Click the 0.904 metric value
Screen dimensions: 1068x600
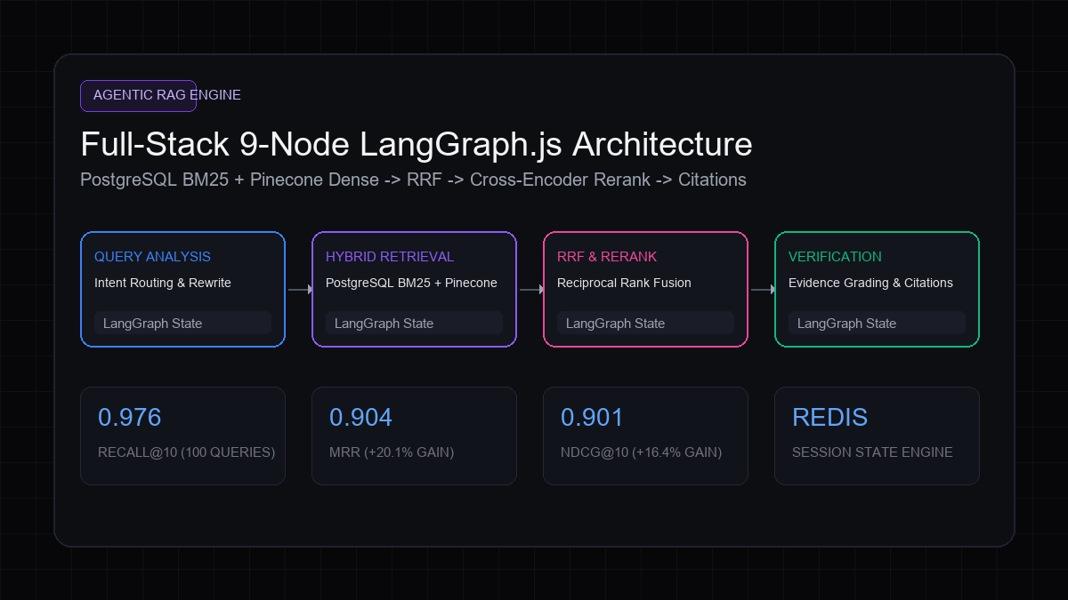tap(361, 417)
